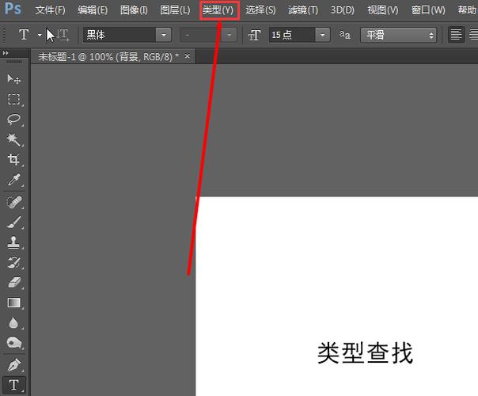478x396 pixels.
Task: Expand the toolbox panel double arrow
Action: point(6,53)
